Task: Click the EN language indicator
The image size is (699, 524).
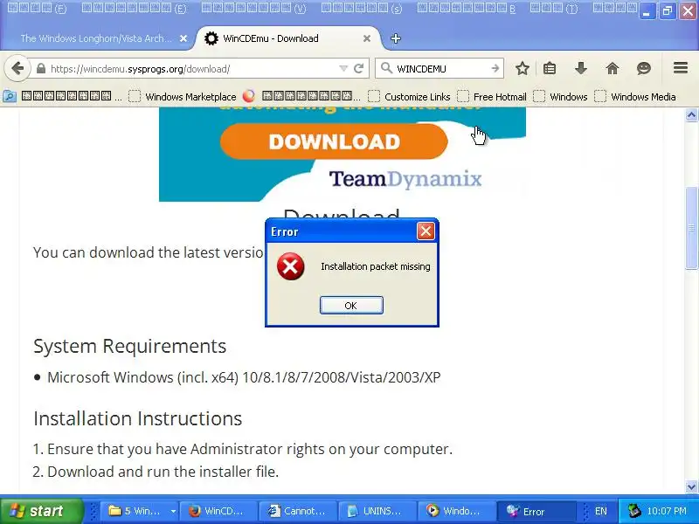Action: pos(600,511)
